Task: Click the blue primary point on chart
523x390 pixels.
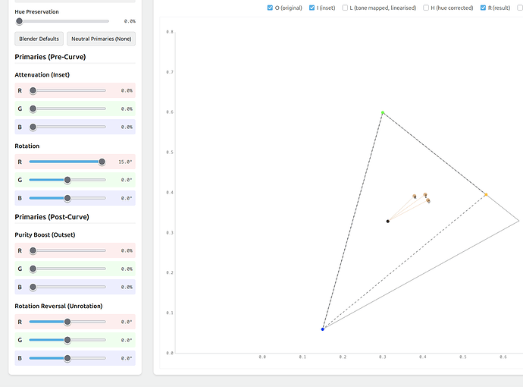Action: (x=323, y=329)
